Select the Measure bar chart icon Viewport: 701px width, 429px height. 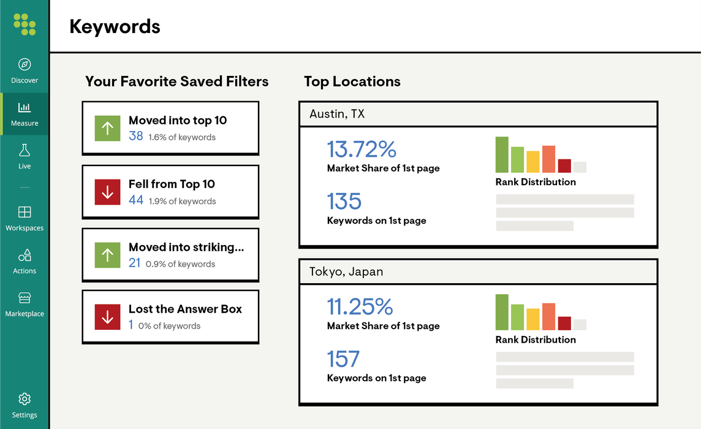(25, 107)
